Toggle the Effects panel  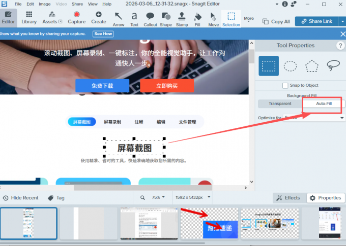coord(288,198)
